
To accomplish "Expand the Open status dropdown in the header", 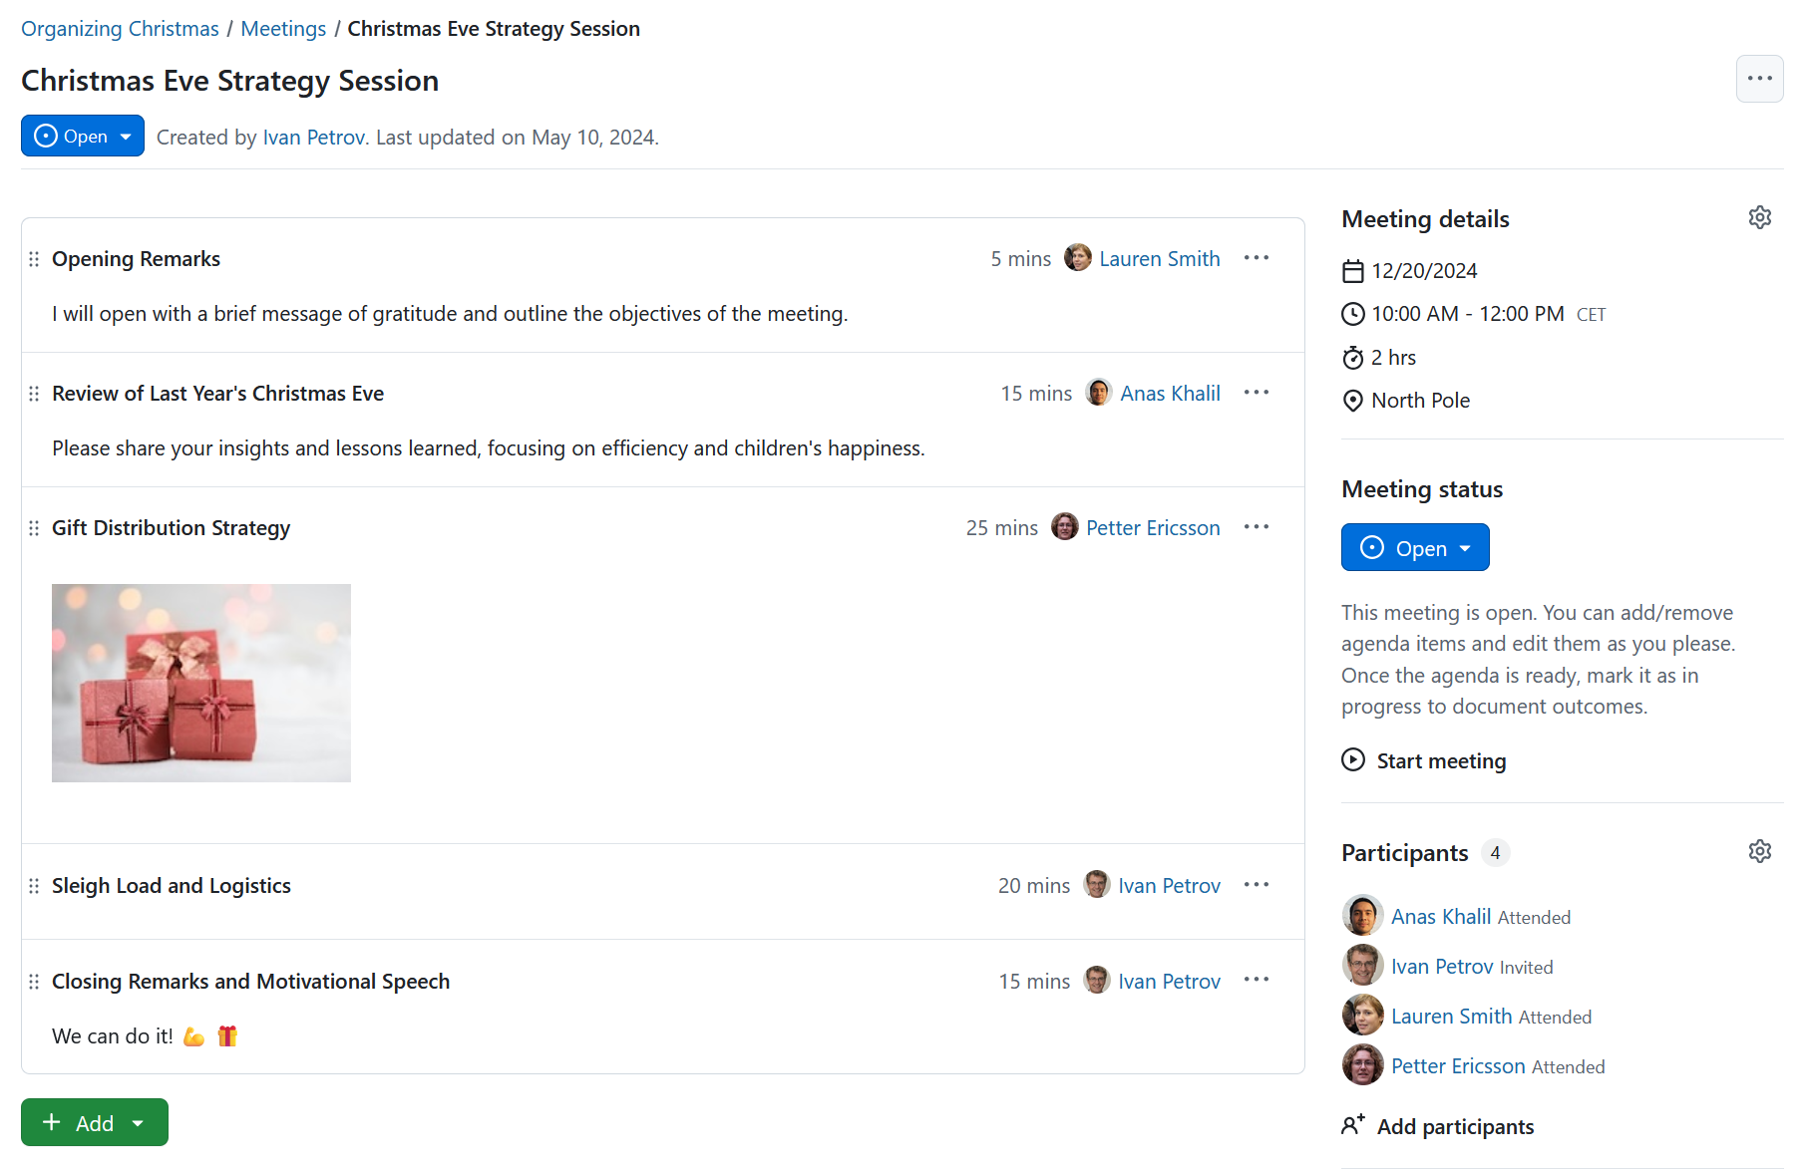I will [126, 136].
